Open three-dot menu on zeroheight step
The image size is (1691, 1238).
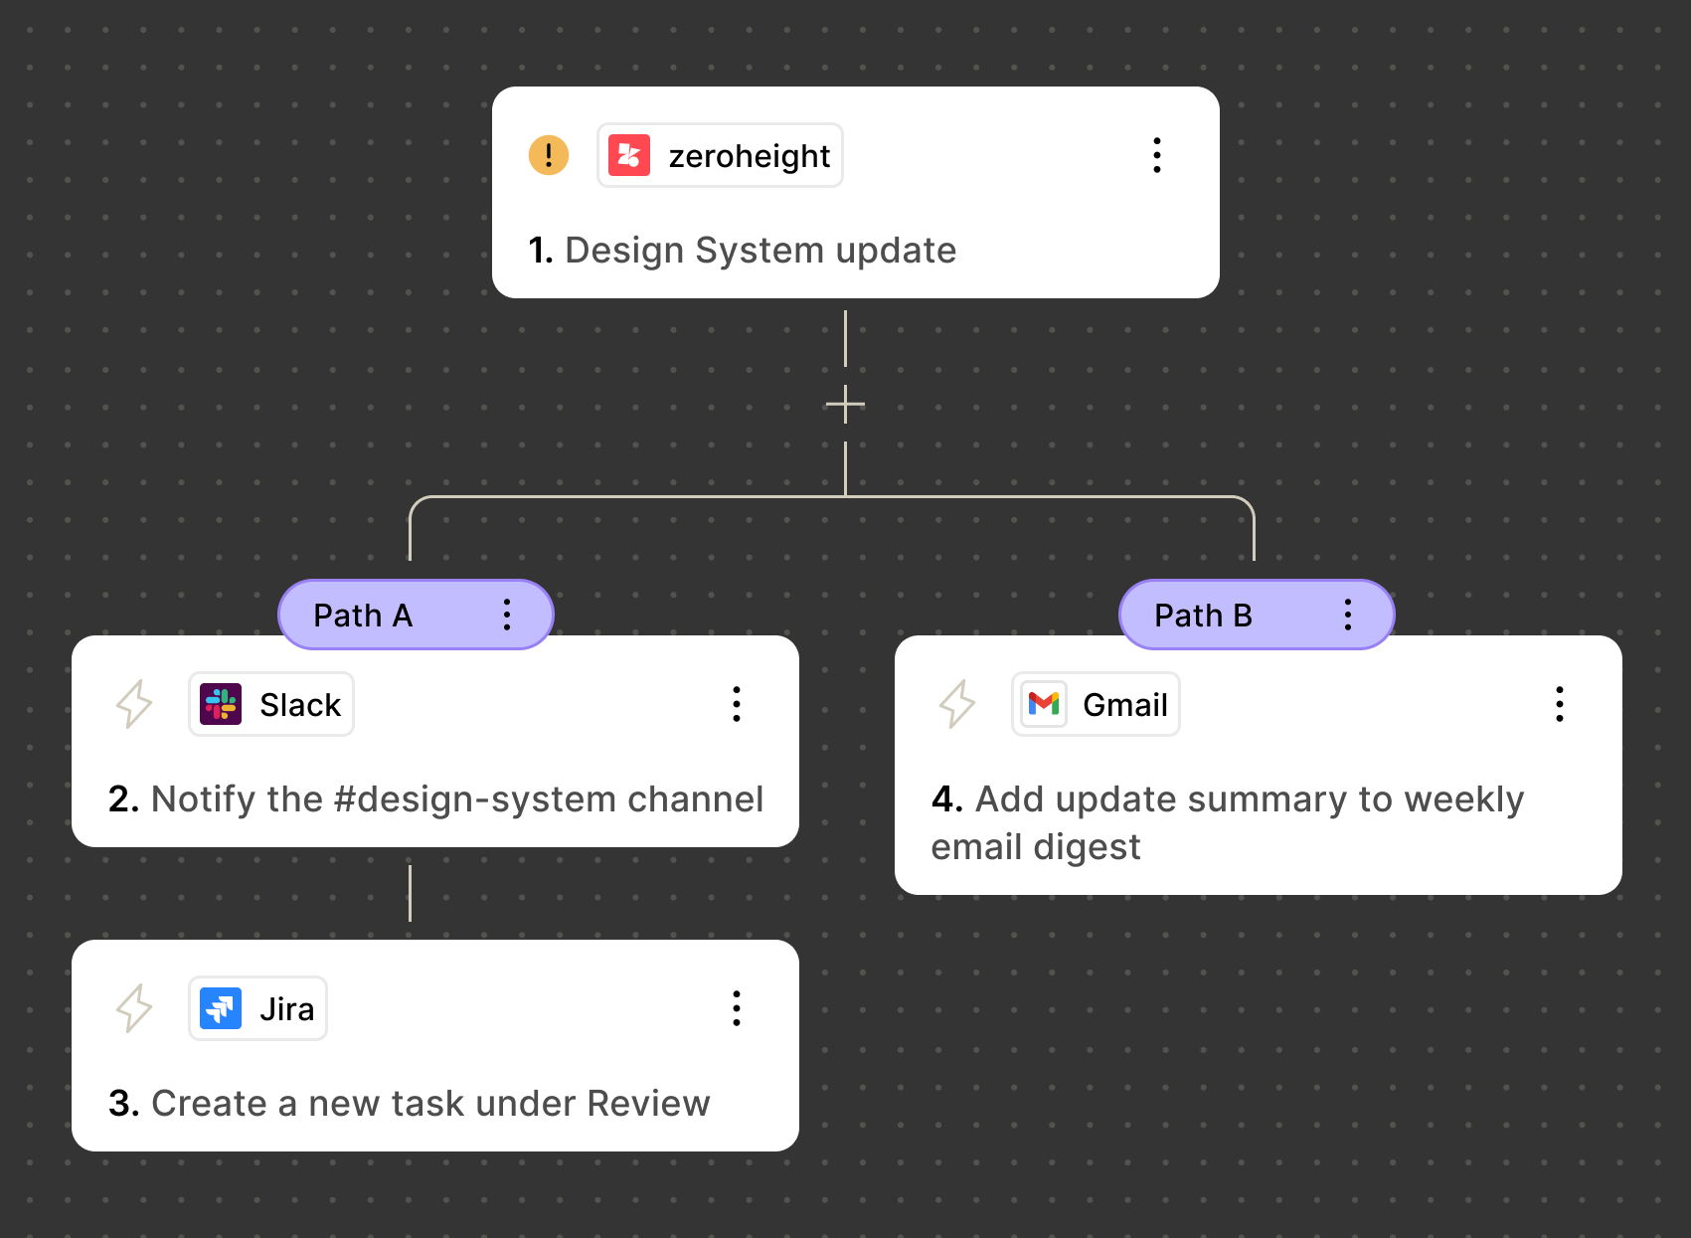(1157, 155)
